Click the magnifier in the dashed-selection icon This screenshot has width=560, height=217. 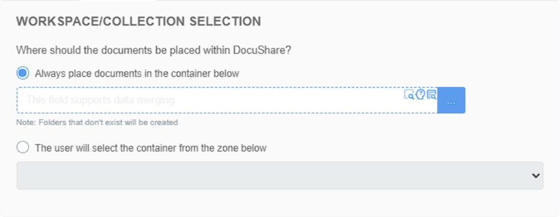(411, 97)
